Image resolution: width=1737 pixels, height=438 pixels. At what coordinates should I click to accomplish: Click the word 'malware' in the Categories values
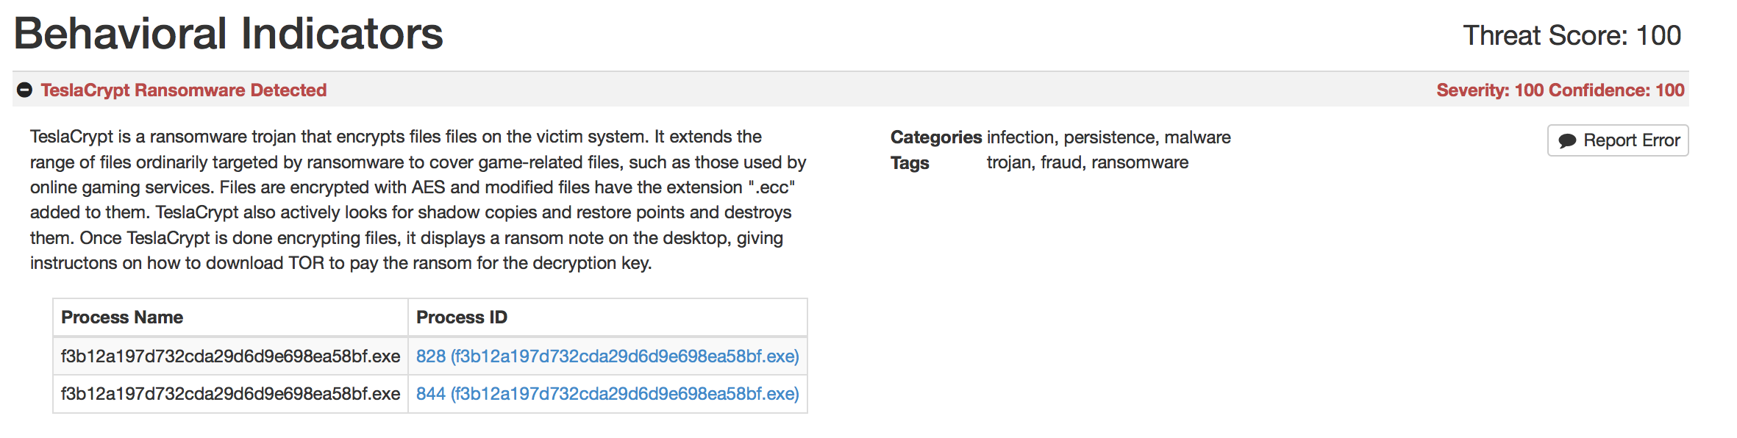[x=1197, y=137]
